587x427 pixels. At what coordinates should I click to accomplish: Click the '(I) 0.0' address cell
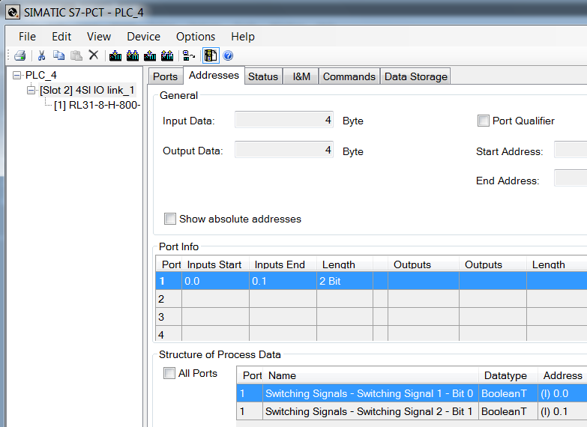(x=562, y=393)
